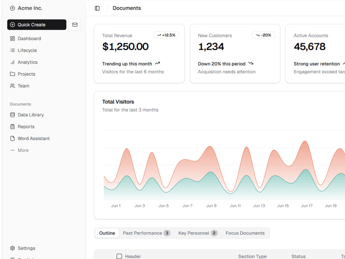Click the 45,678 active accounts value

point(309,47)
